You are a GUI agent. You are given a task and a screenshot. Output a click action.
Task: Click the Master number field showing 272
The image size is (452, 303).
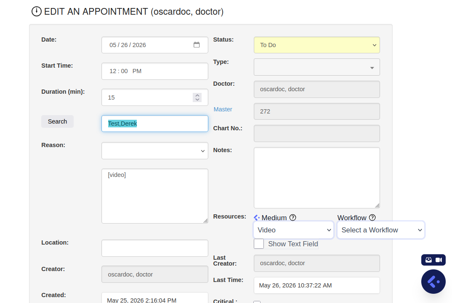(x=317, y=111)
